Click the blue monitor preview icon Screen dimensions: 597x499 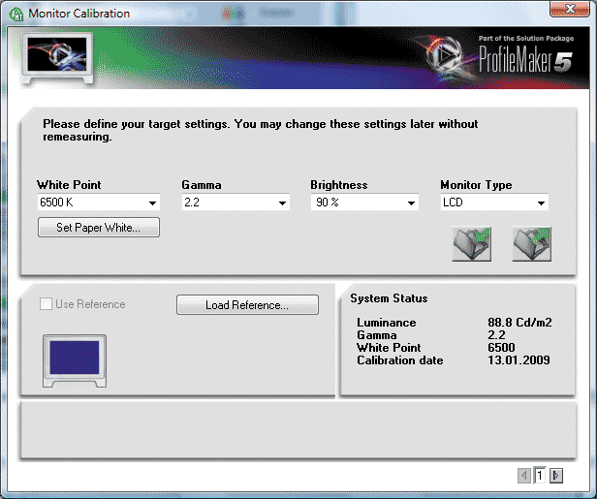click(x=73, y=360)
